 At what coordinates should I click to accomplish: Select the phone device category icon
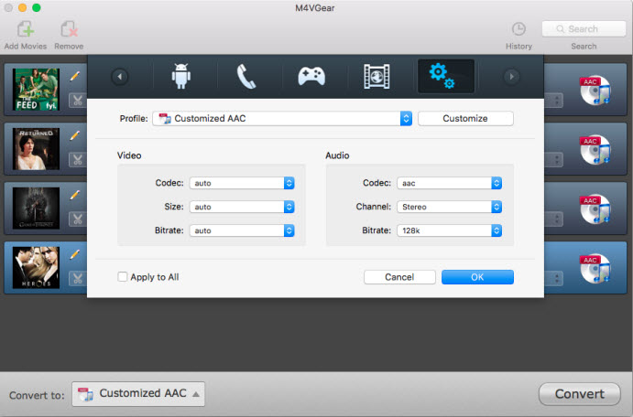[246, 76]
